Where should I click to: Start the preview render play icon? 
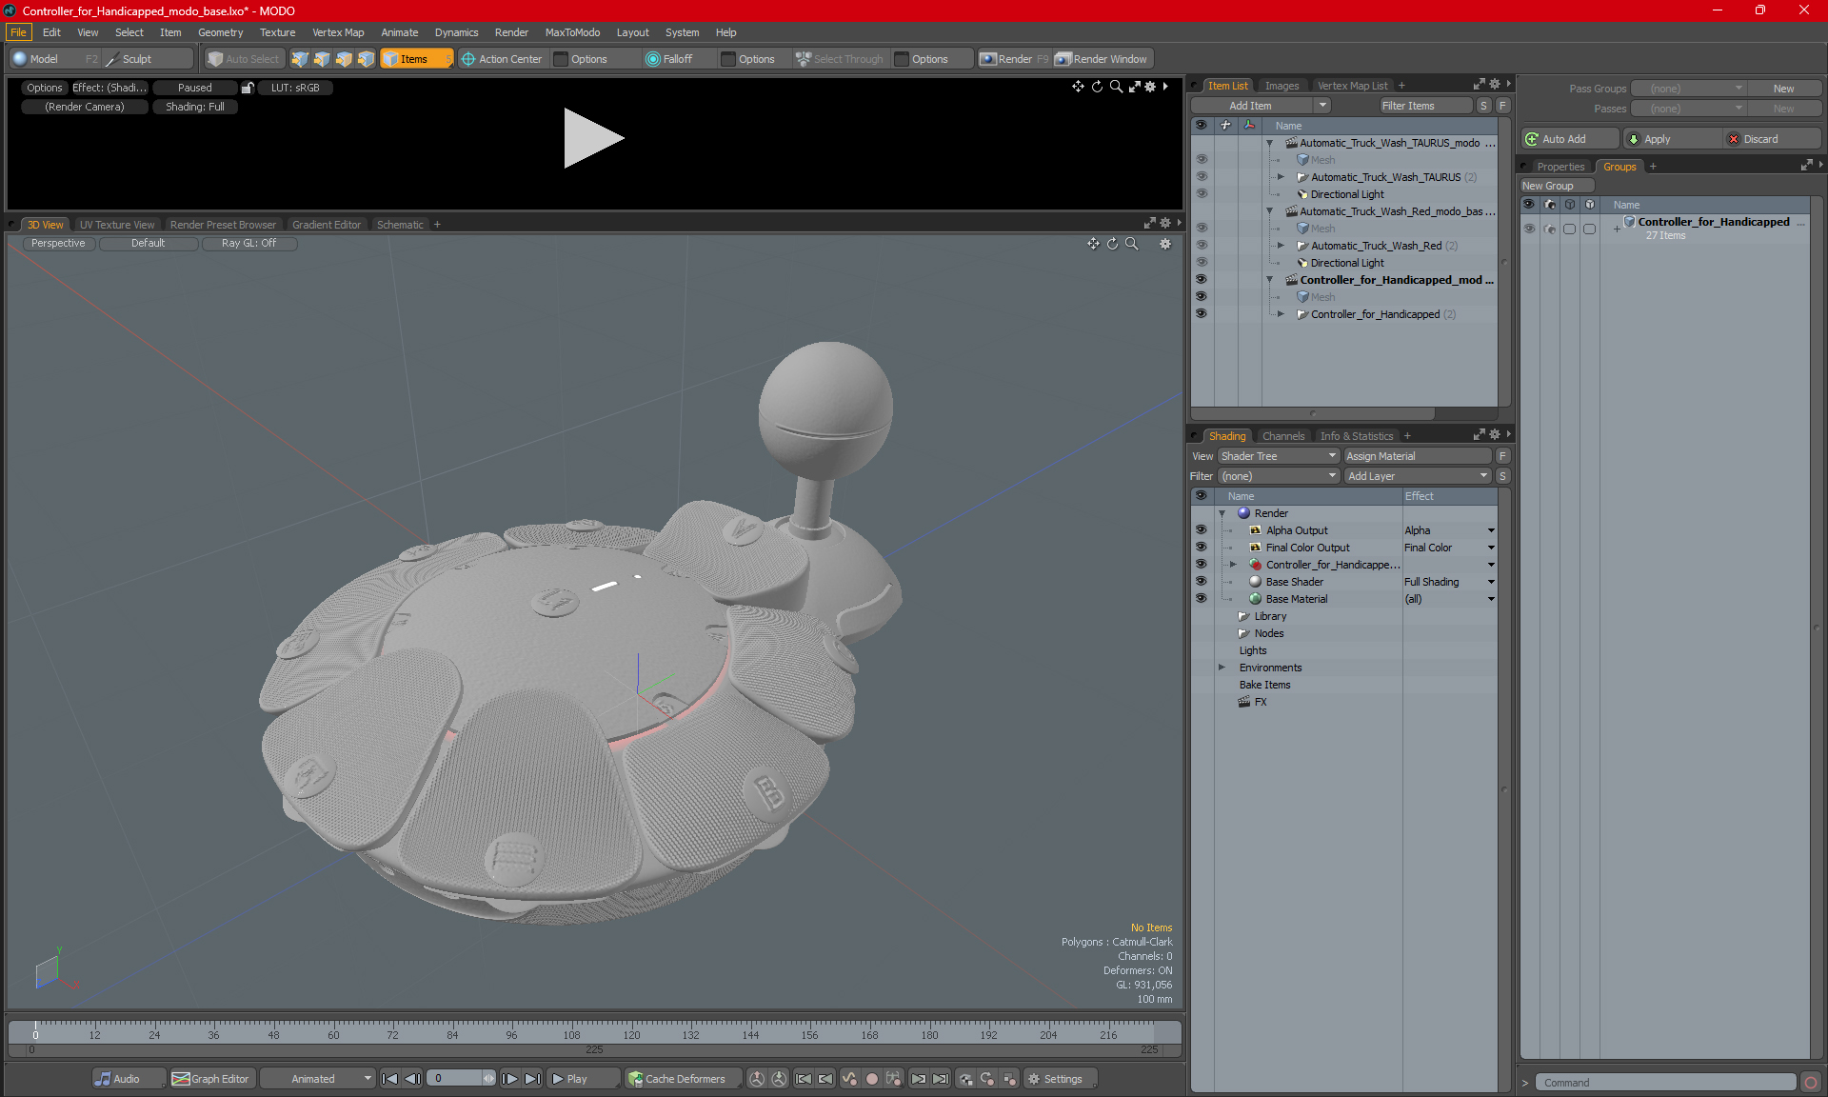tap(592, 138)
